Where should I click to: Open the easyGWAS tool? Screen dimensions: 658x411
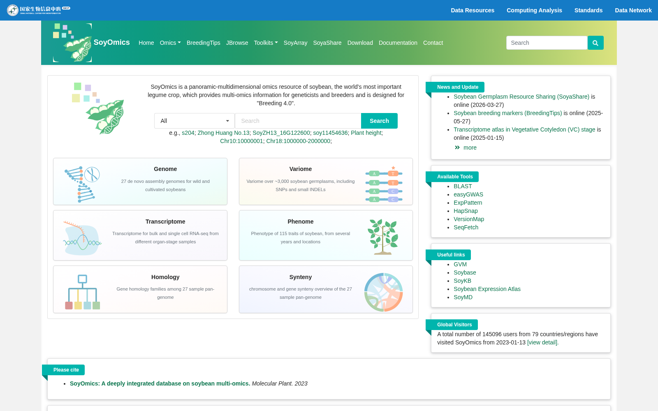point(468,194)
